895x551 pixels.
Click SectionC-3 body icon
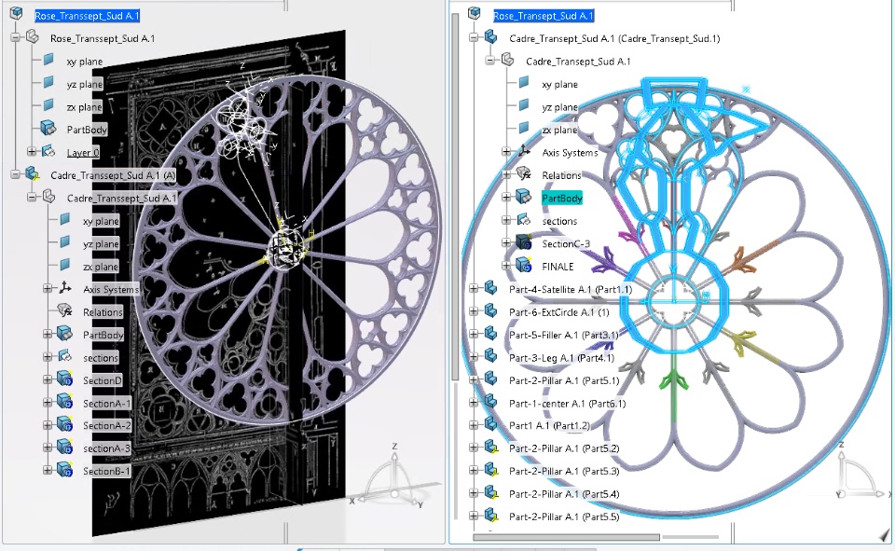[x=524, y=242]
